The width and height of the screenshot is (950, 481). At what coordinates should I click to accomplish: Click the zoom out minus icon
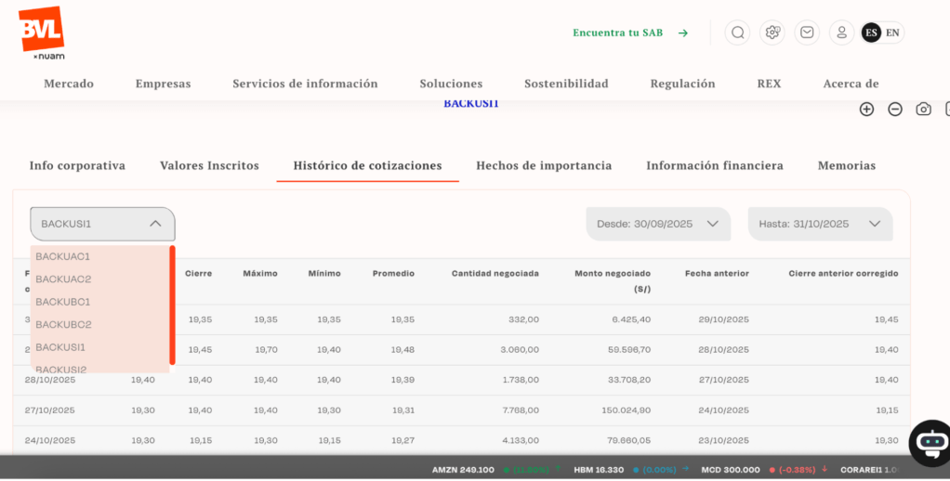click(x=895, y=110)
